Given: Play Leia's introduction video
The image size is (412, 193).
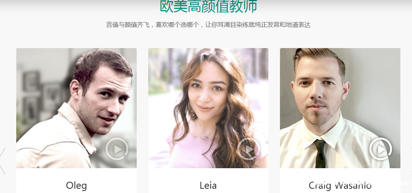Looking at the screenshot, I should [249, 149].
